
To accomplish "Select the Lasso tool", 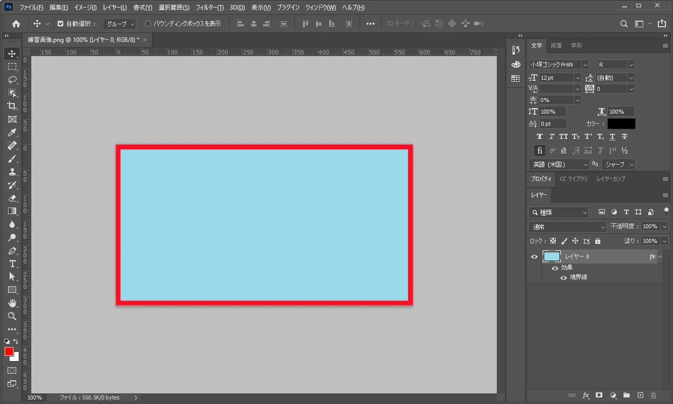I will [x=12, y=80].
